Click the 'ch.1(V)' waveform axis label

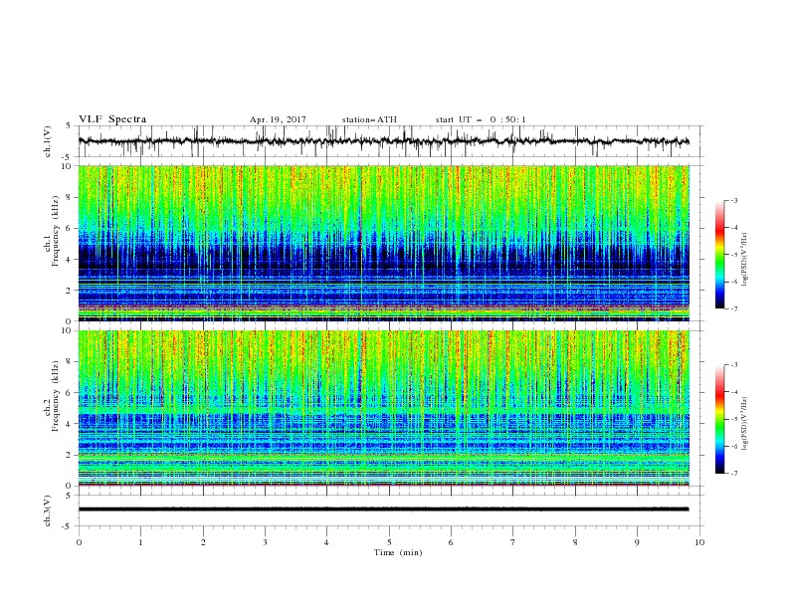(x=48, y=141)
